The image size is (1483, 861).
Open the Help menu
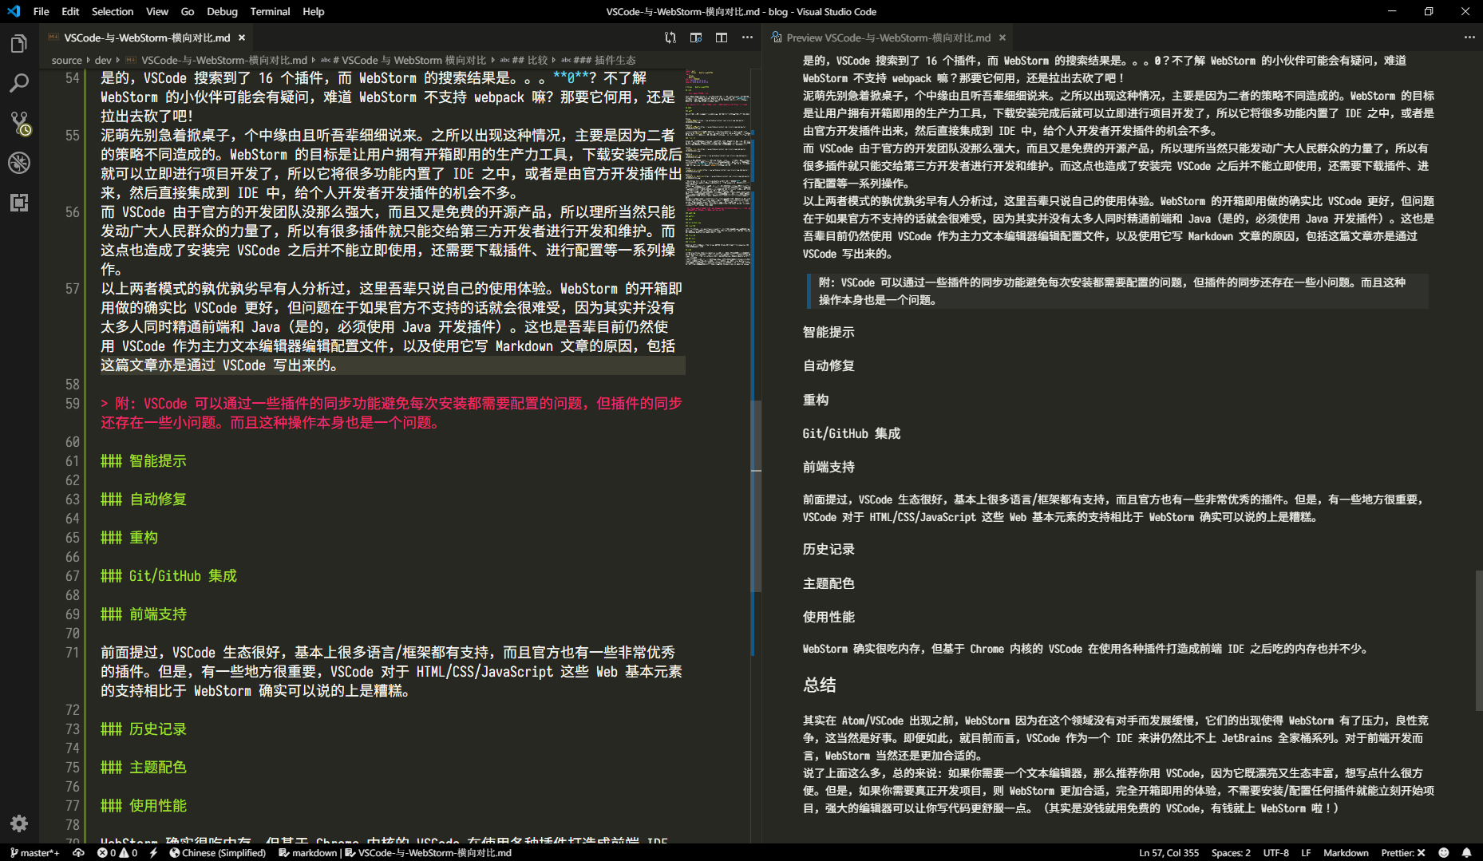(314, 11)
